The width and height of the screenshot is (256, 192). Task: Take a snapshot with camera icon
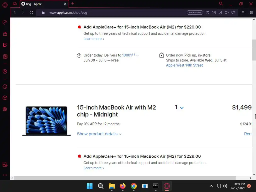coord(214,12)
